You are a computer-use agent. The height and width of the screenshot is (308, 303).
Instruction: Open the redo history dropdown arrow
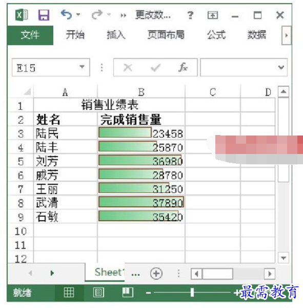click(x=109, y=14)
